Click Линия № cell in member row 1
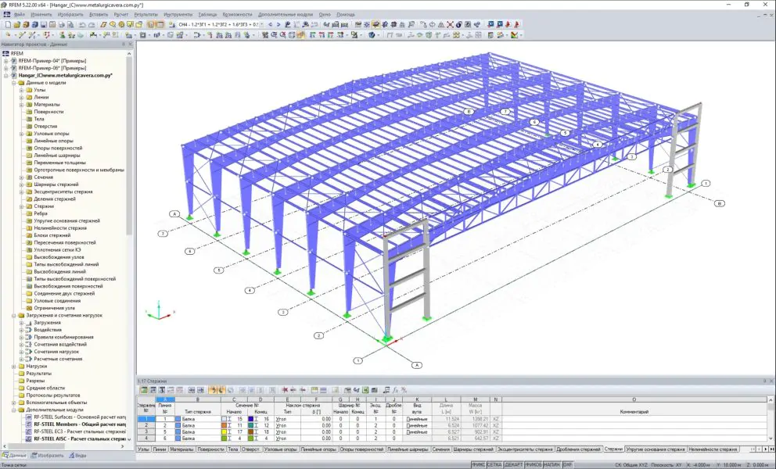Screen dimensions: 776x469 [165, 419]
